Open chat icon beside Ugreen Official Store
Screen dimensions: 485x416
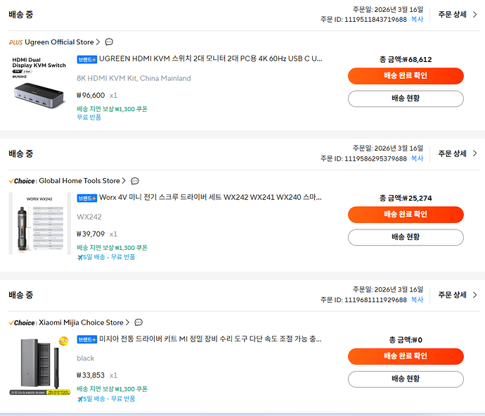(109, 42)
